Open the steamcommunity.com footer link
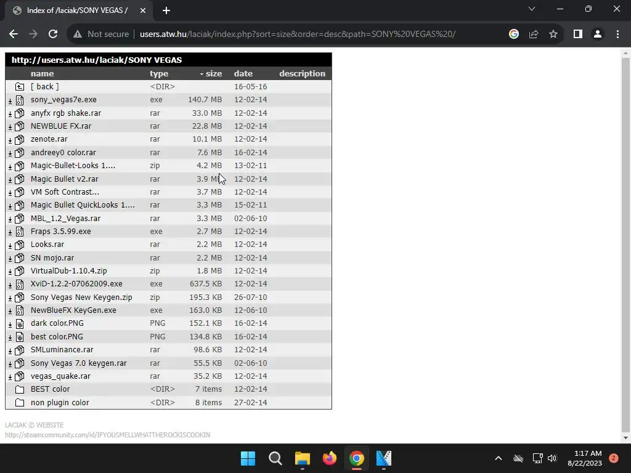The width and height of the screenshot is (631, 473). [107, 435]
